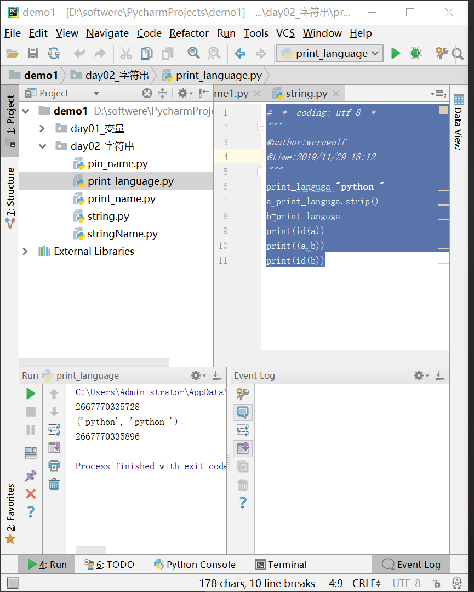Open the Project view dropdown arrow

point(96,93)
